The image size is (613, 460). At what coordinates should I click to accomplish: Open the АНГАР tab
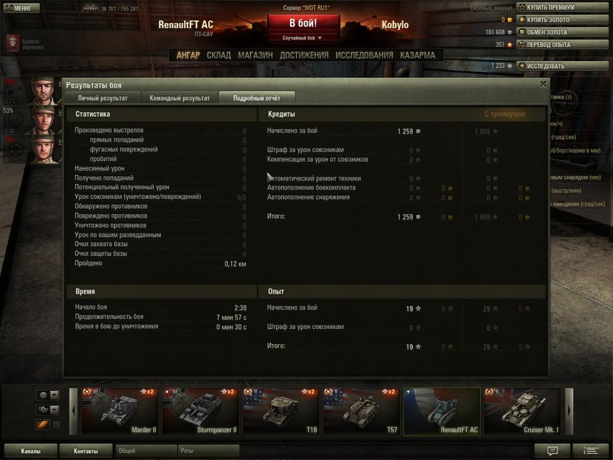click(188, 55)
